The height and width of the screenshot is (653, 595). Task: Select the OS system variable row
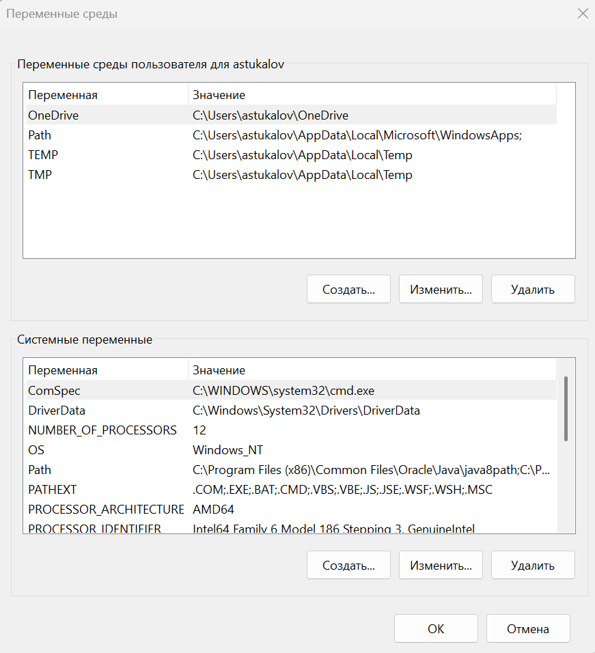[36, 450]
